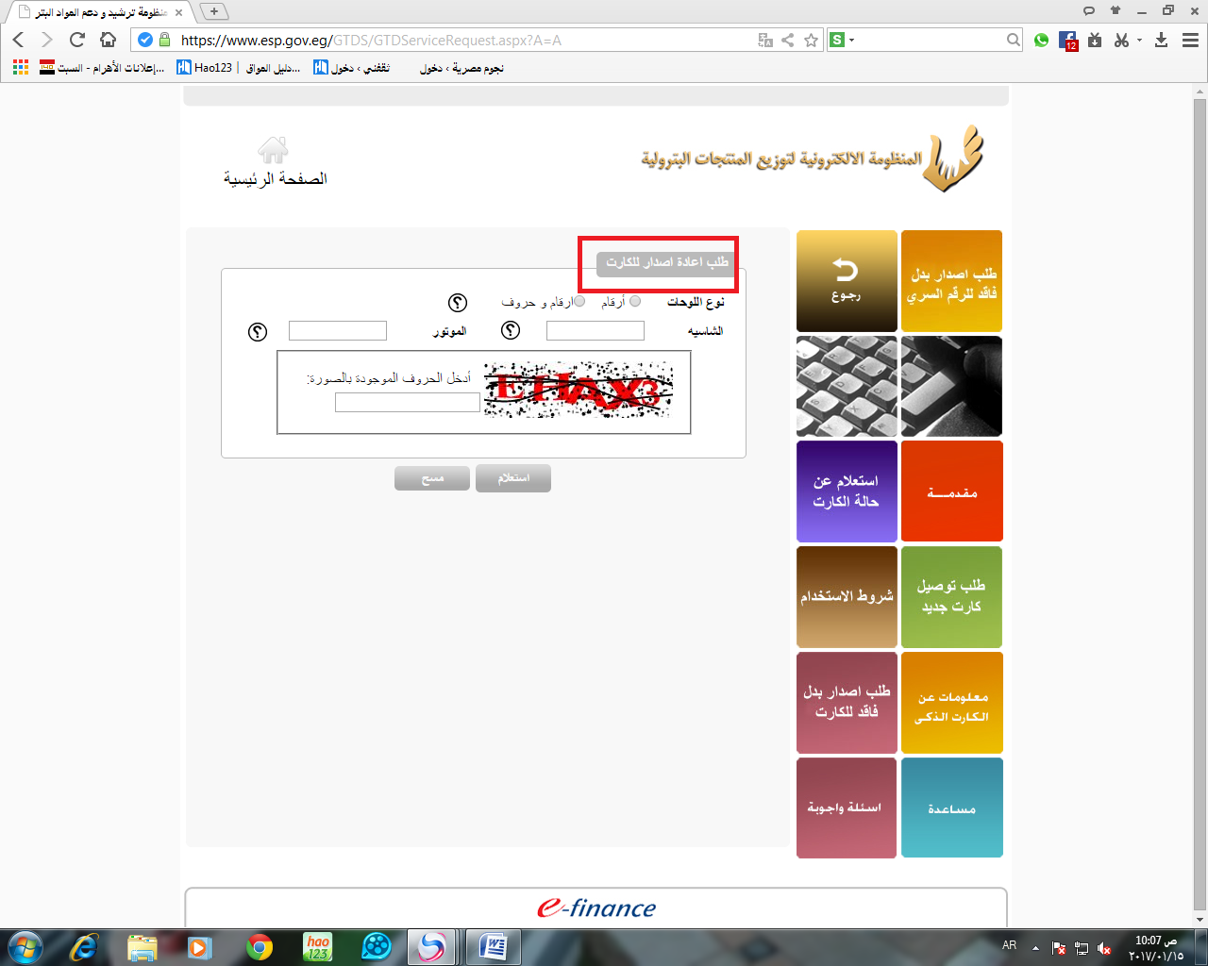The width and height of the screenshot is (1208, 966).
Task: Click the keyboard keys image tile
Action: (x=847, y=387)
